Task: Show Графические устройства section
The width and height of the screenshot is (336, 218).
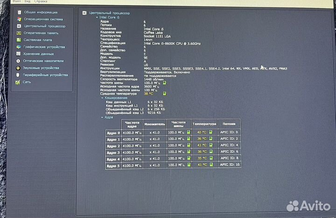Action: tap(44, 47)
